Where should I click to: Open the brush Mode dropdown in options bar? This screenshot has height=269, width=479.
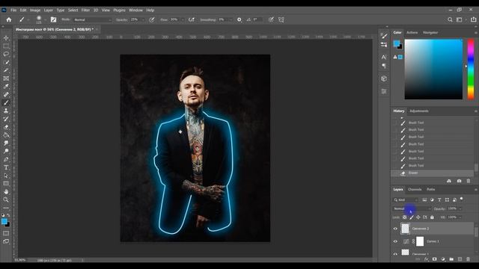point(93,19)
